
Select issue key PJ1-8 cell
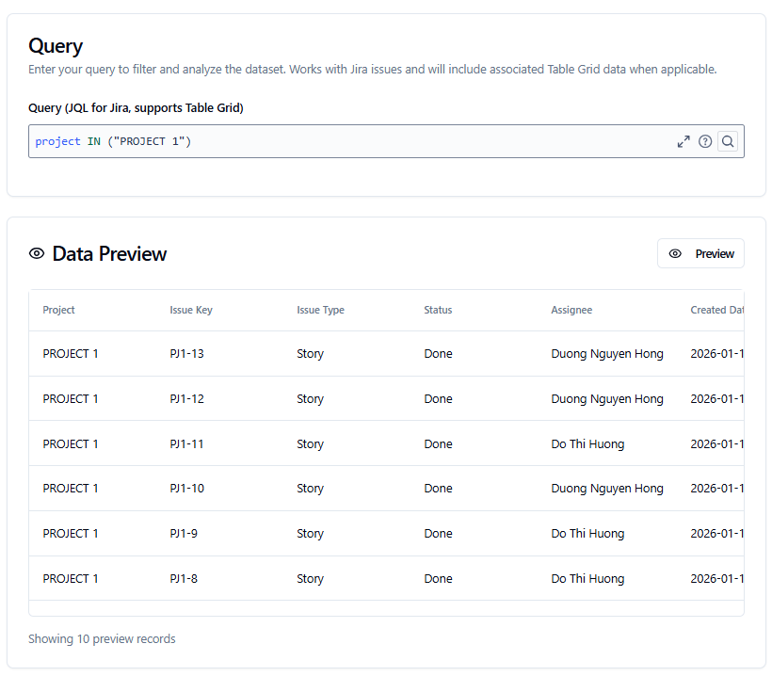point(184,579)
